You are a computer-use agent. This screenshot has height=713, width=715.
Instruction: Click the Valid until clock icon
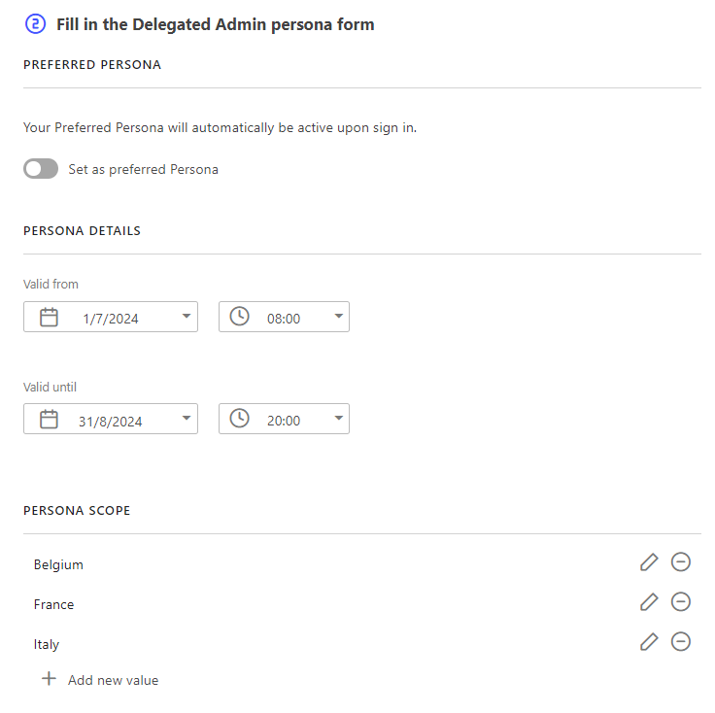point(239,420)
